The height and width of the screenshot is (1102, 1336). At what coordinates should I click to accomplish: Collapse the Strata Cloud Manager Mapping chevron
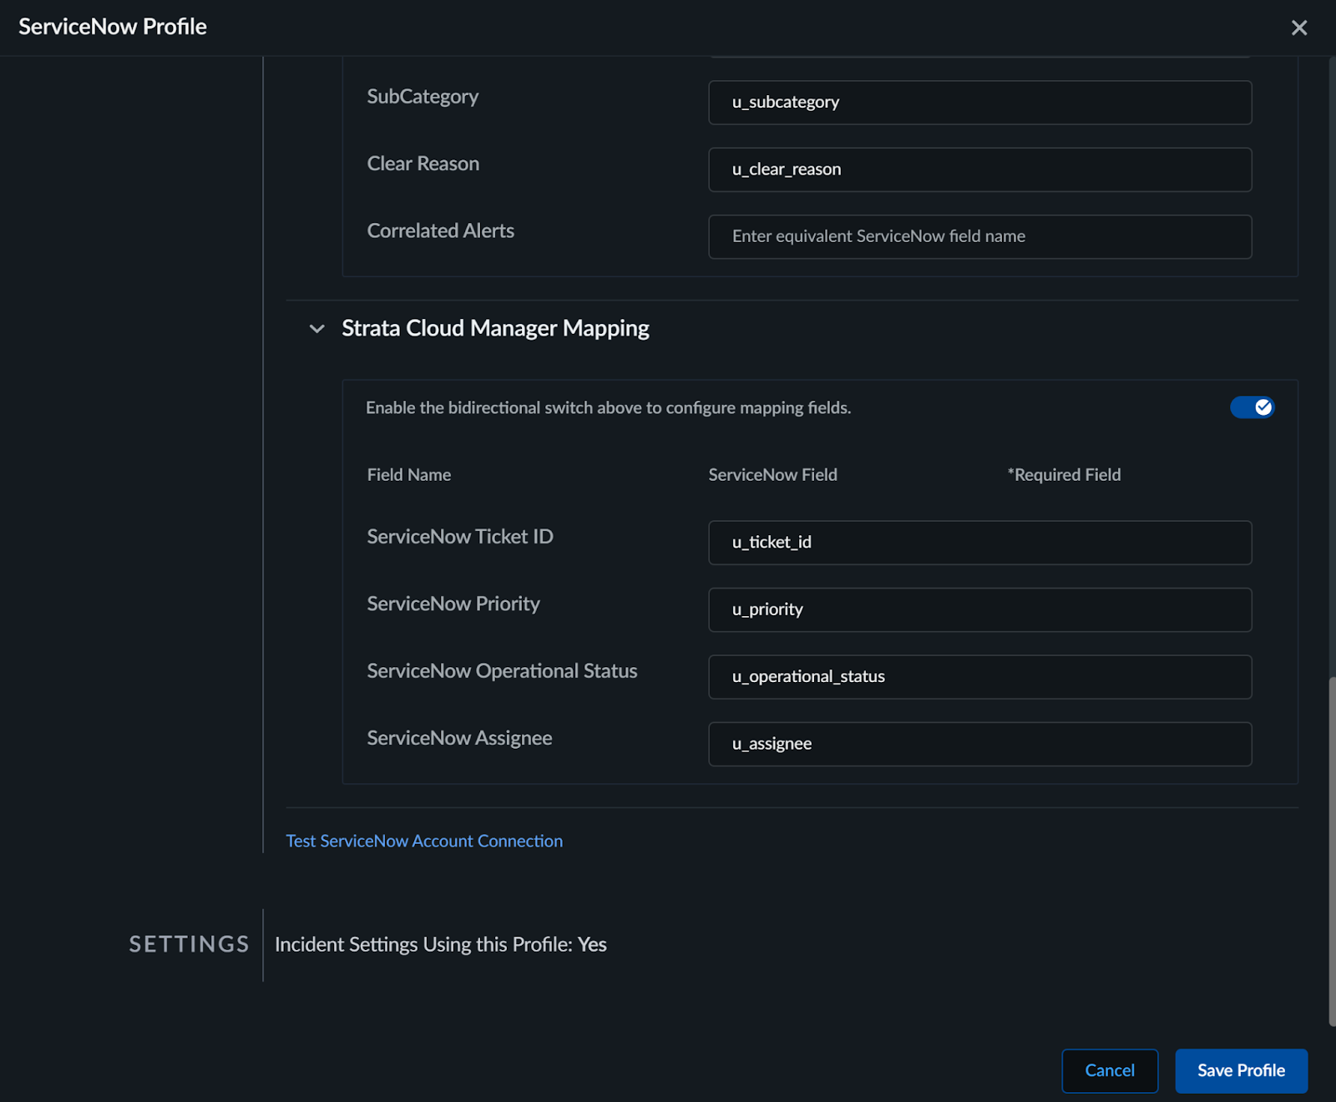[x=316, y=329]
